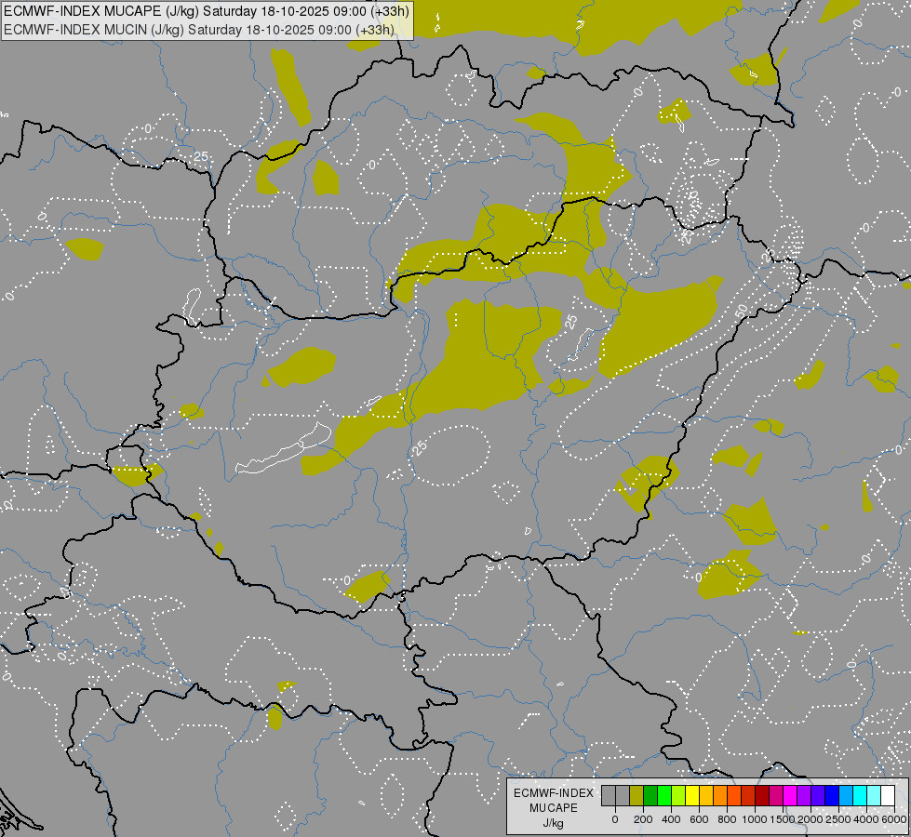Click the 50 contour label on map
Screen dimensions: 911x837
[741, 312]
